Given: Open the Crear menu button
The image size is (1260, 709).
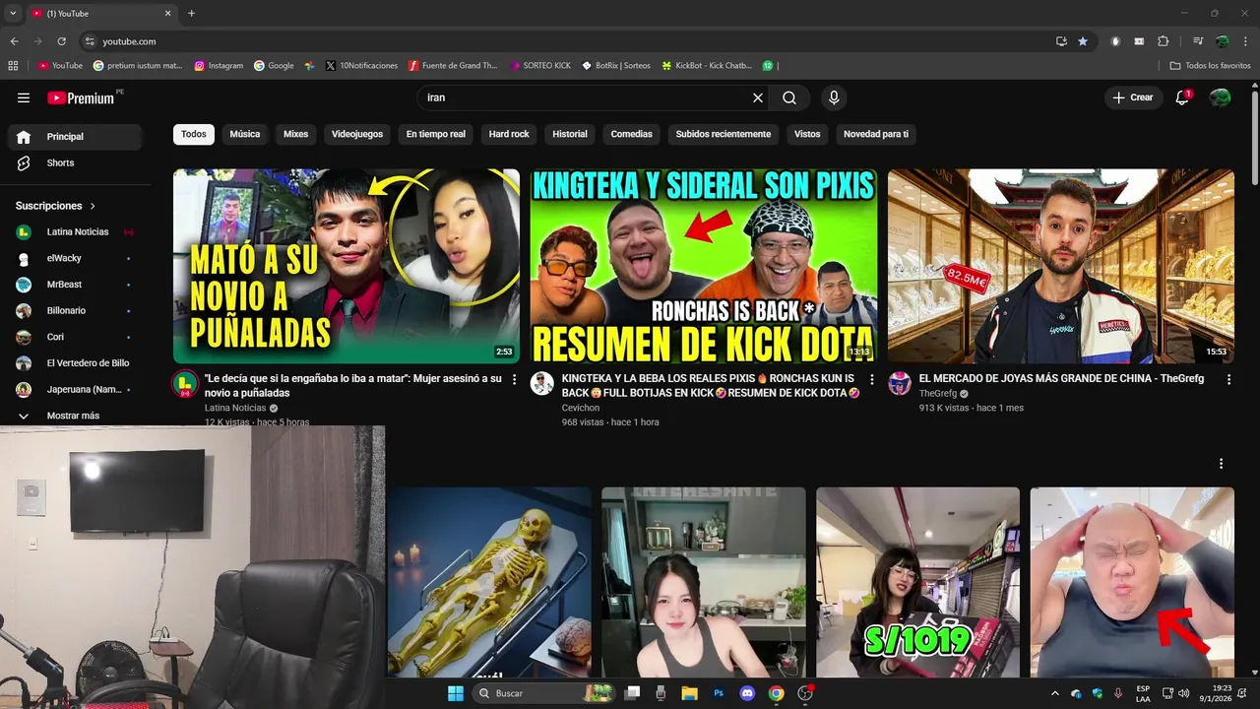Looking at the screenshot, I should 1133,97.
